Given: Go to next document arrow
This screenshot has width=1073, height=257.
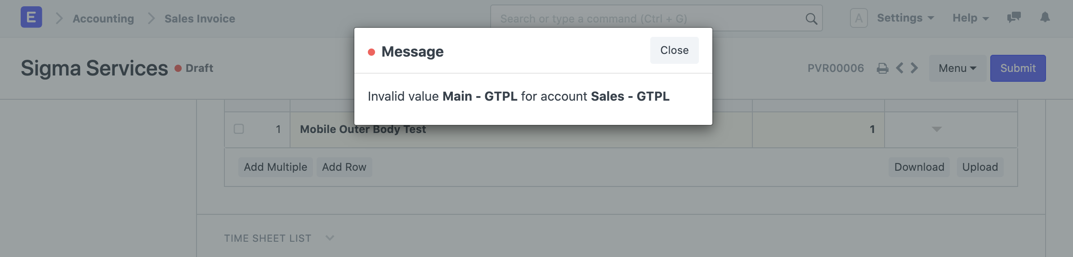Looking at the screenshot, I should (x=914, y=68).
